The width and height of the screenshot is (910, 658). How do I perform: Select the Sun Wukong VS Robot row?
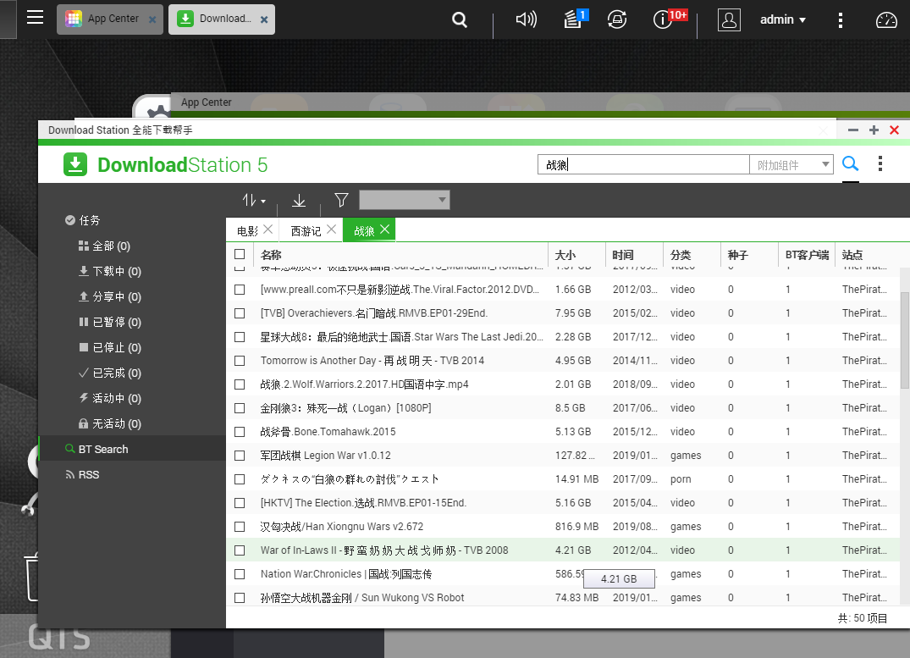tap(563, 598)
